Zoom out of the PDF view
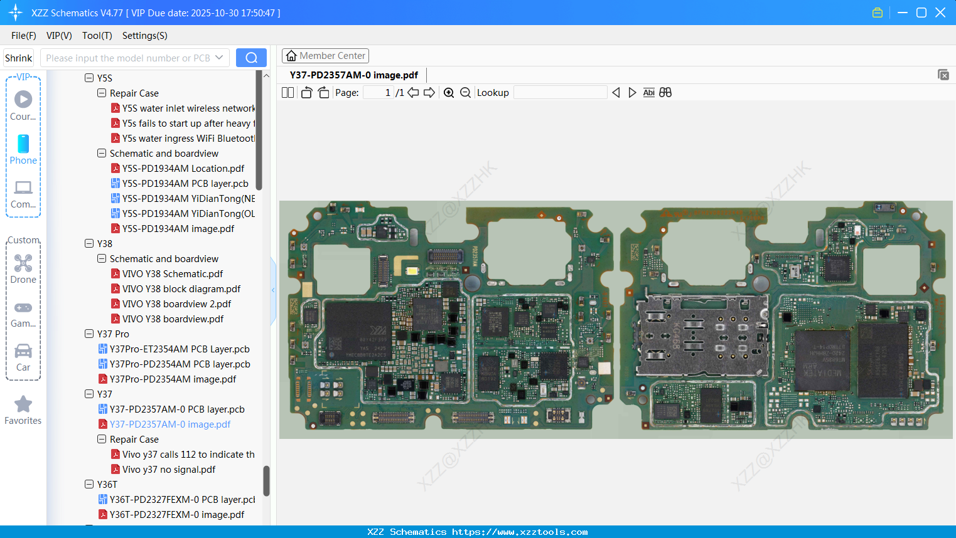The image size is (956, 538). tap(465, 92)
